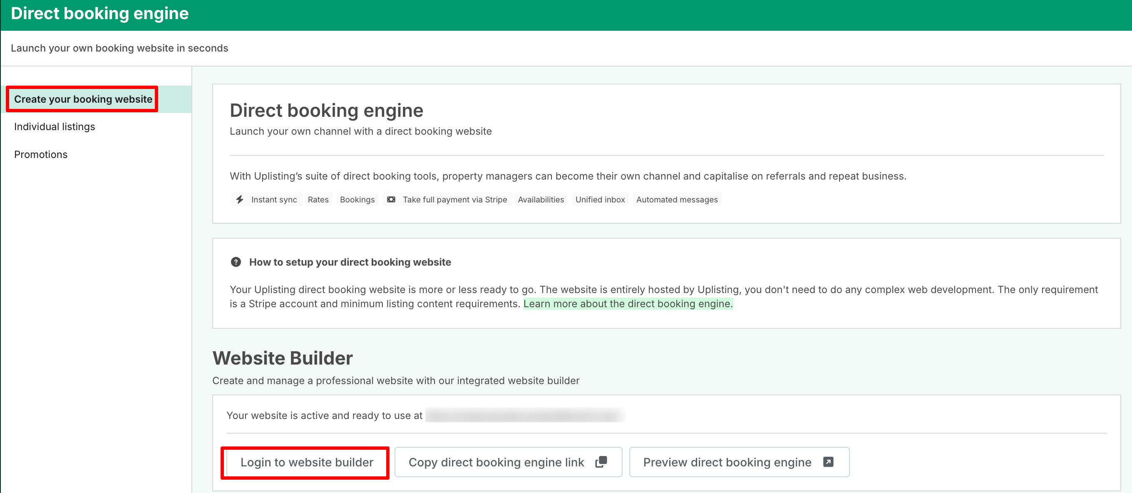Select Take full payment via Stripe tag
Screen dimensions: 1132x493
click(454, 199)
